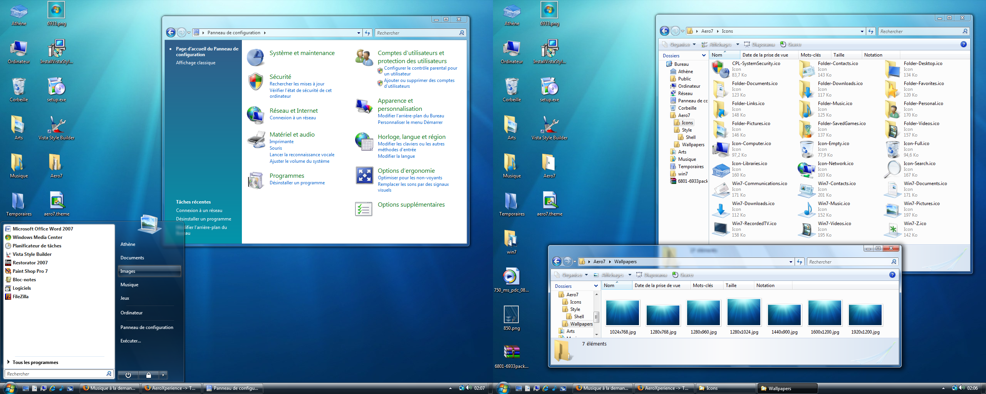Open the Options d'ergonomie icon
Image resolution: width=986 pixels, height=394 pixels.
[364, 175]
